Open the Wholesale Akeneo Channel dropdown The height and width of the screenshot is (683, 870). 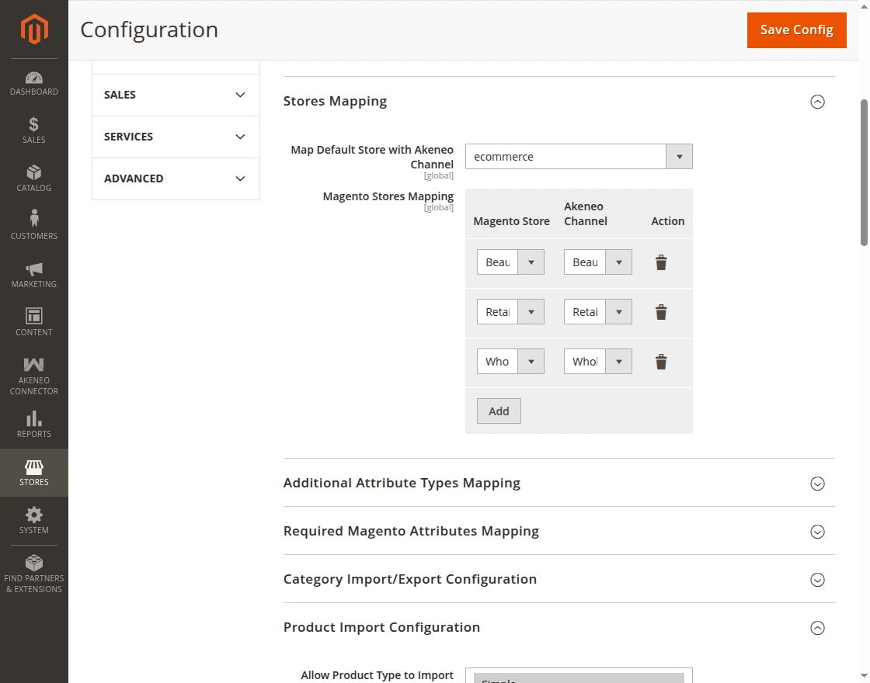(x=598, y=362)
